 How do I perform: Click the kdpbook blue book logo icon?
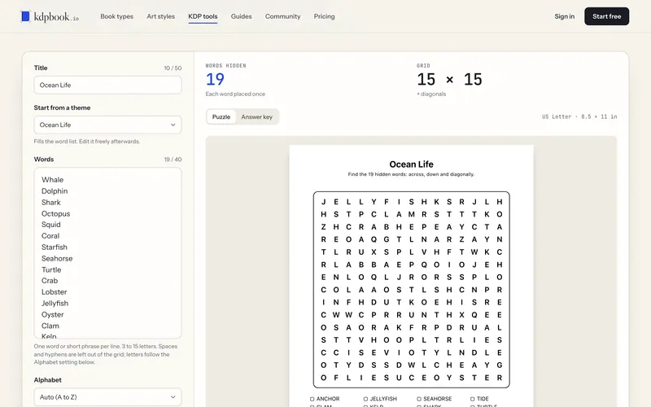click(25, 16)
